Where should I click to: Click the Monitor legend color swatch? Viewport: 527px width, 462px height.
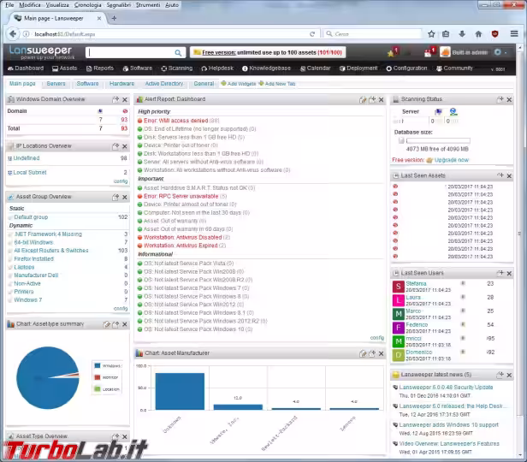98,377
